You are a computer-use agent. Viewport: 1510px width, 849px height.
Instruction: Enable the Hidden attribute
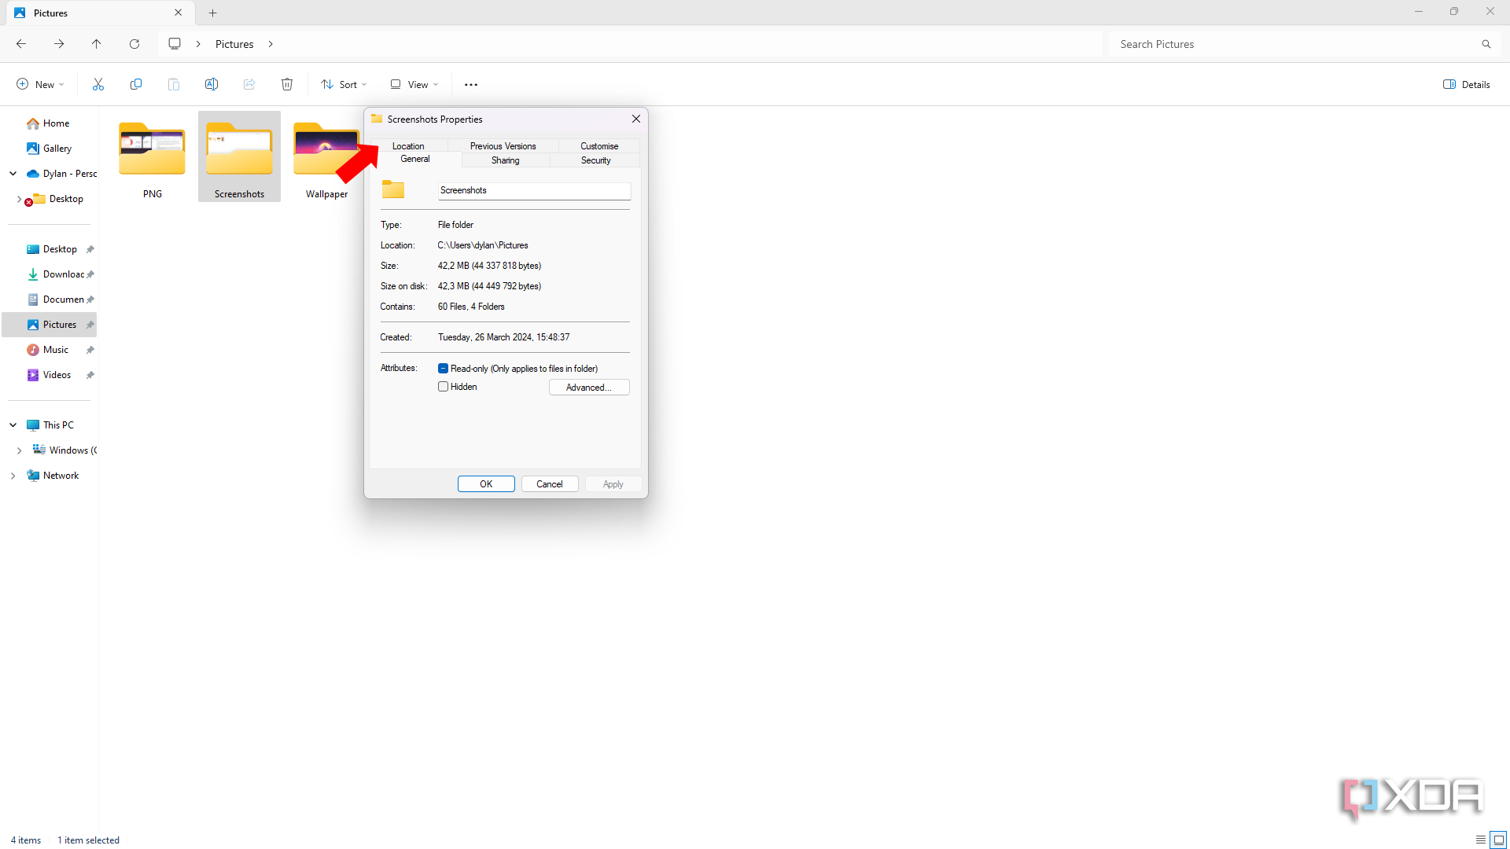coord(444,386)
